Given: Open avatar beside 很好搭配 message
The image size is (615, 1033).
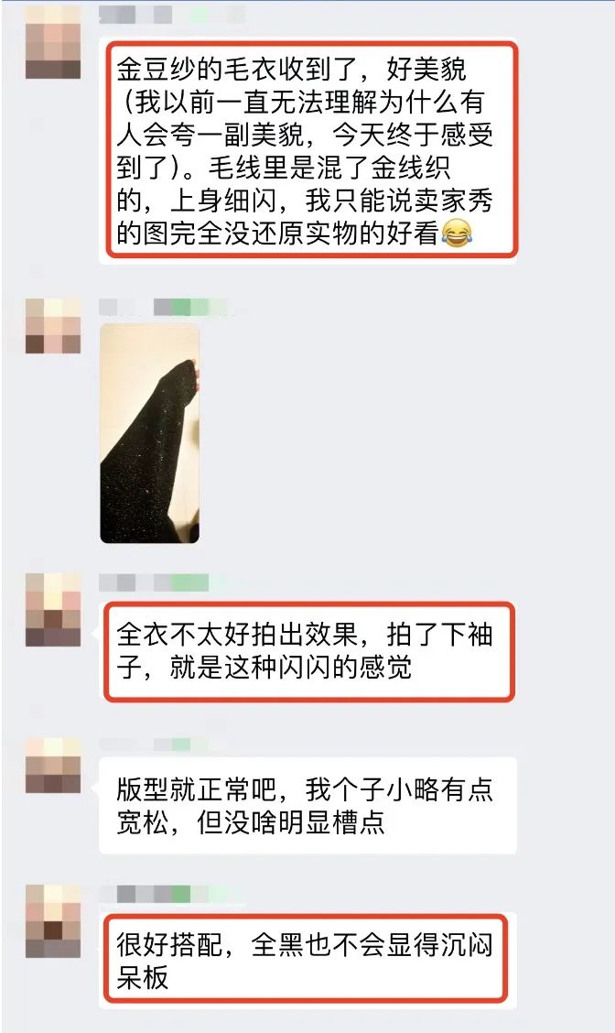Looking at the screenshot, I should 53,921.
